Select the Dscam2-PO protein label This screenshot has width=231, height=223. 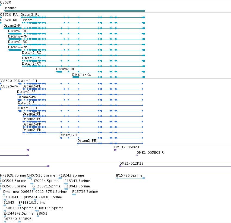[x=27, y=108]
